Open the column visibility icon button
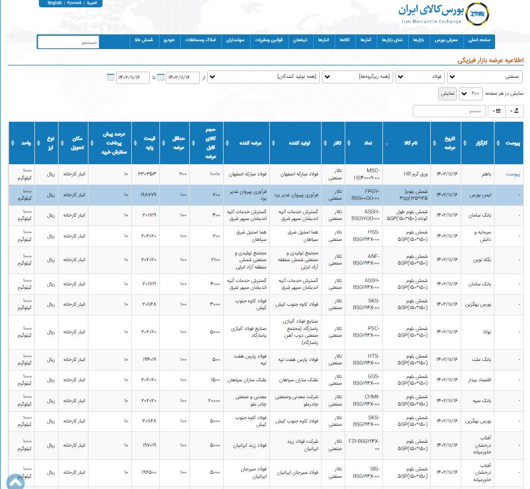The width and height of the screenshot is (530, 489). (x=497, y=111)
